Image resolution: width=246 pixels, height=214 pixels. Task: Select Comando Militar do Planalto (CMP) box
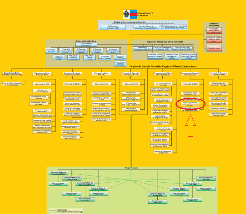[85, 184]
